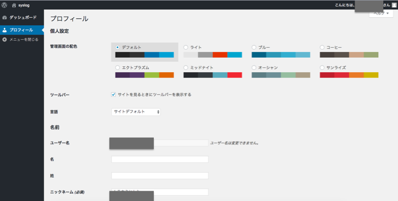
Task: Click the デフォルト palette color bar
Action: 144,55
